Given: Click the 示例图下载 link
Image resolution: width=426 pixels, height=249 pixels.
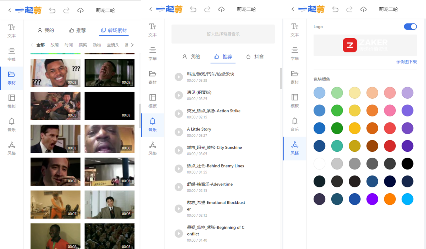Looking at the screenshot, I should (406, 62).
